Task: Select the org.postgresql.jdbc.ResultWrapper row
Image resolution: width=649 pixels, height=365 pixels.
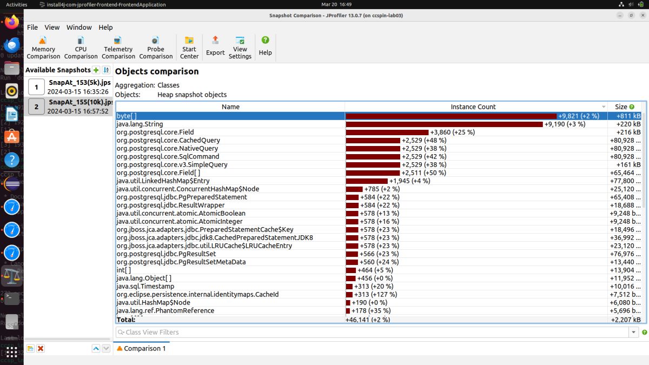Action: click(379, 205)
